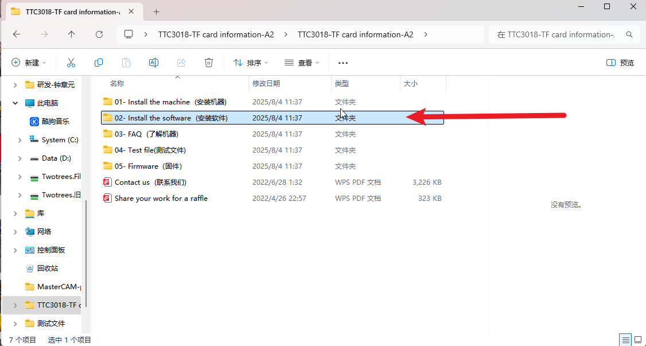Screen dimensions: 646x346
Task: Expand the System (C:) drive tree
Action: pos(20,140)
